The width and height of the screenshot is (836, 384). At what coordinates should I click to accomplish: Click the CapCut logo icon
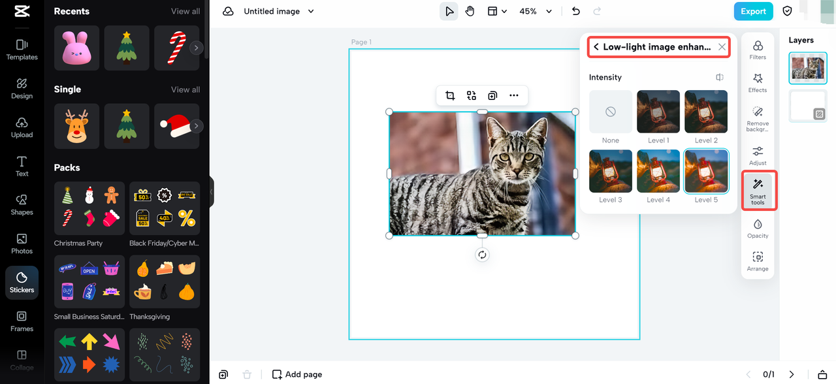(x=22, y=11)
